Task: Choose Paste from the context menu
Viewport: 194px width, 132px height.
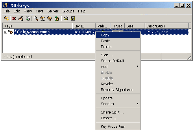Action: pos(118,41)
